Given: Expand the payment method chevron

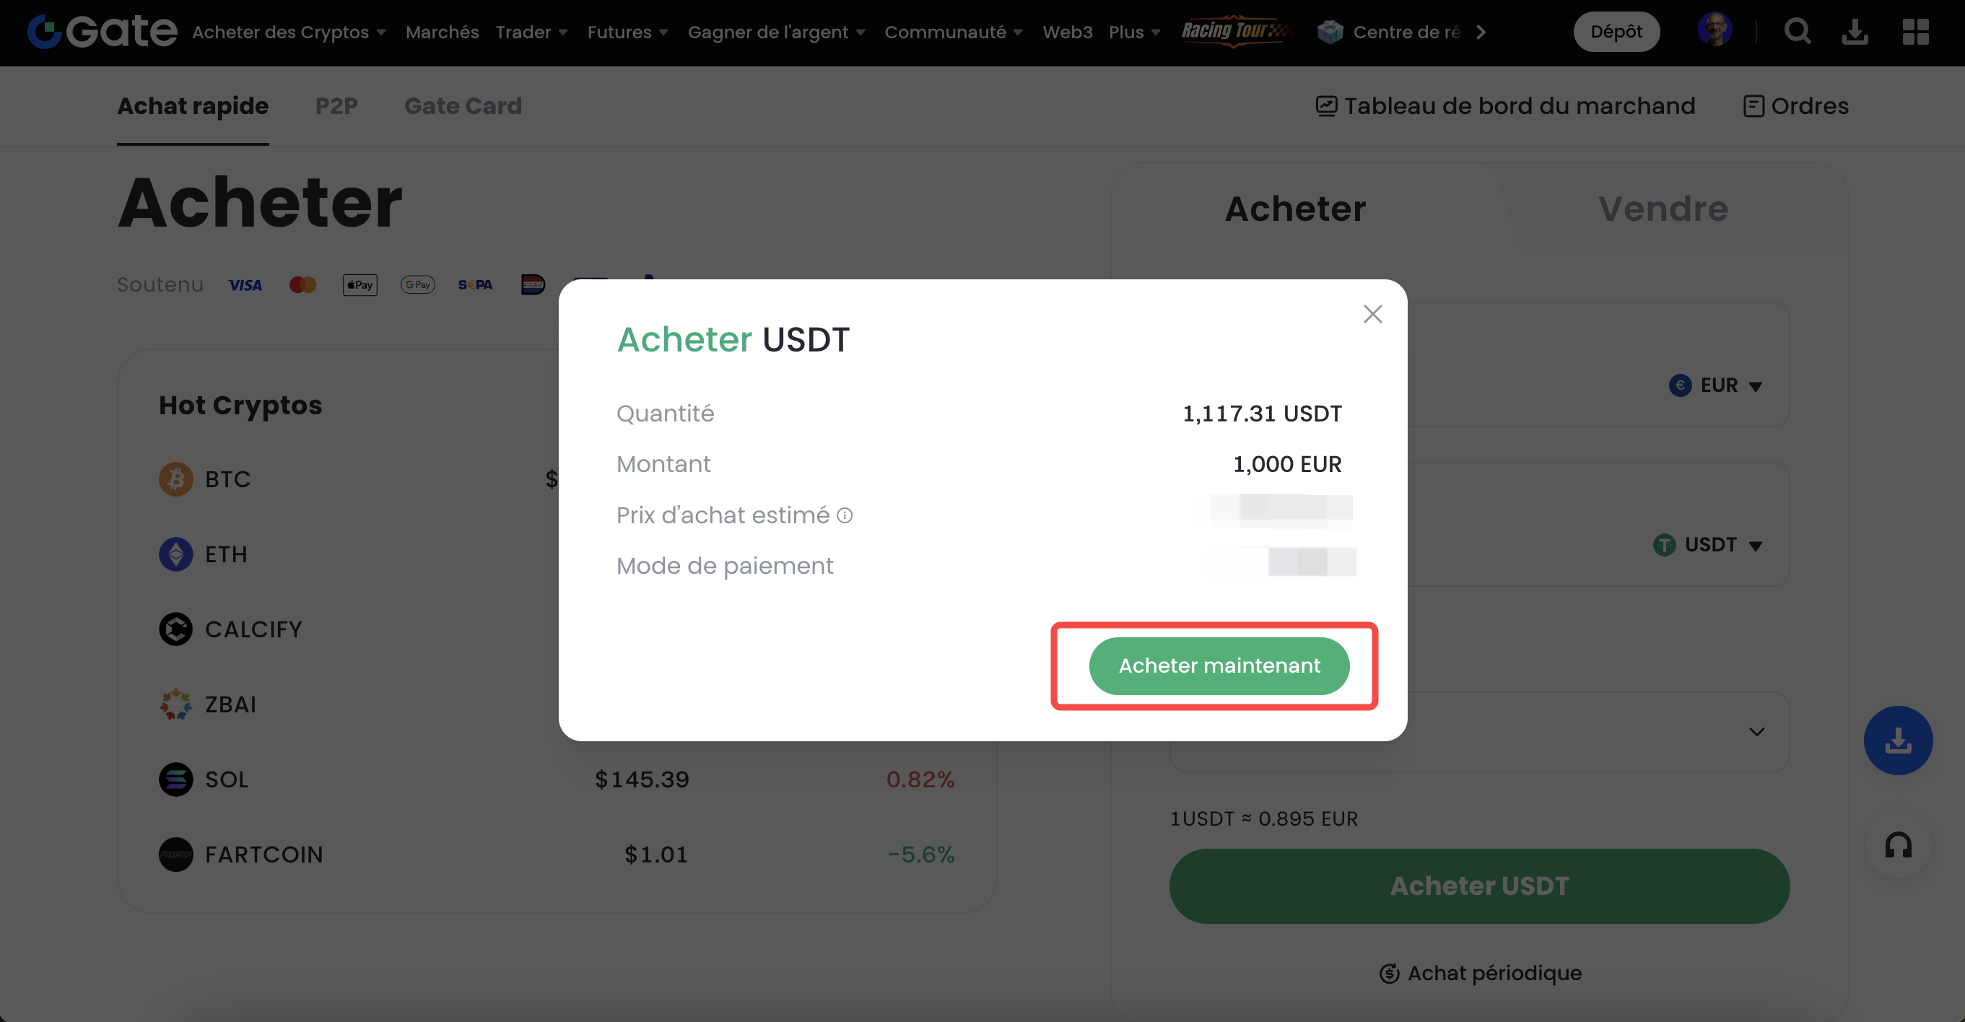Looking at the screenshot, I should tap(1756, 731).
